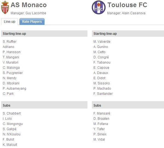Viewport: 164px width, 148px height.
Task: Open S. Ruffier's player profile
Action: 10,42
